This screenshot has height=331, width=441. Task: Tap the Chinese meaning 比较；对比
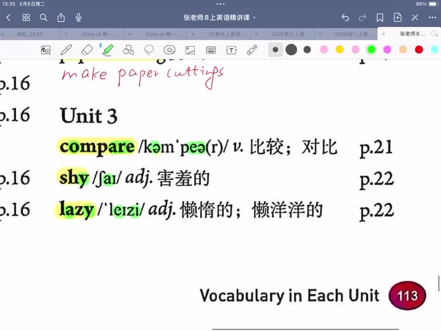pos(294,147)
